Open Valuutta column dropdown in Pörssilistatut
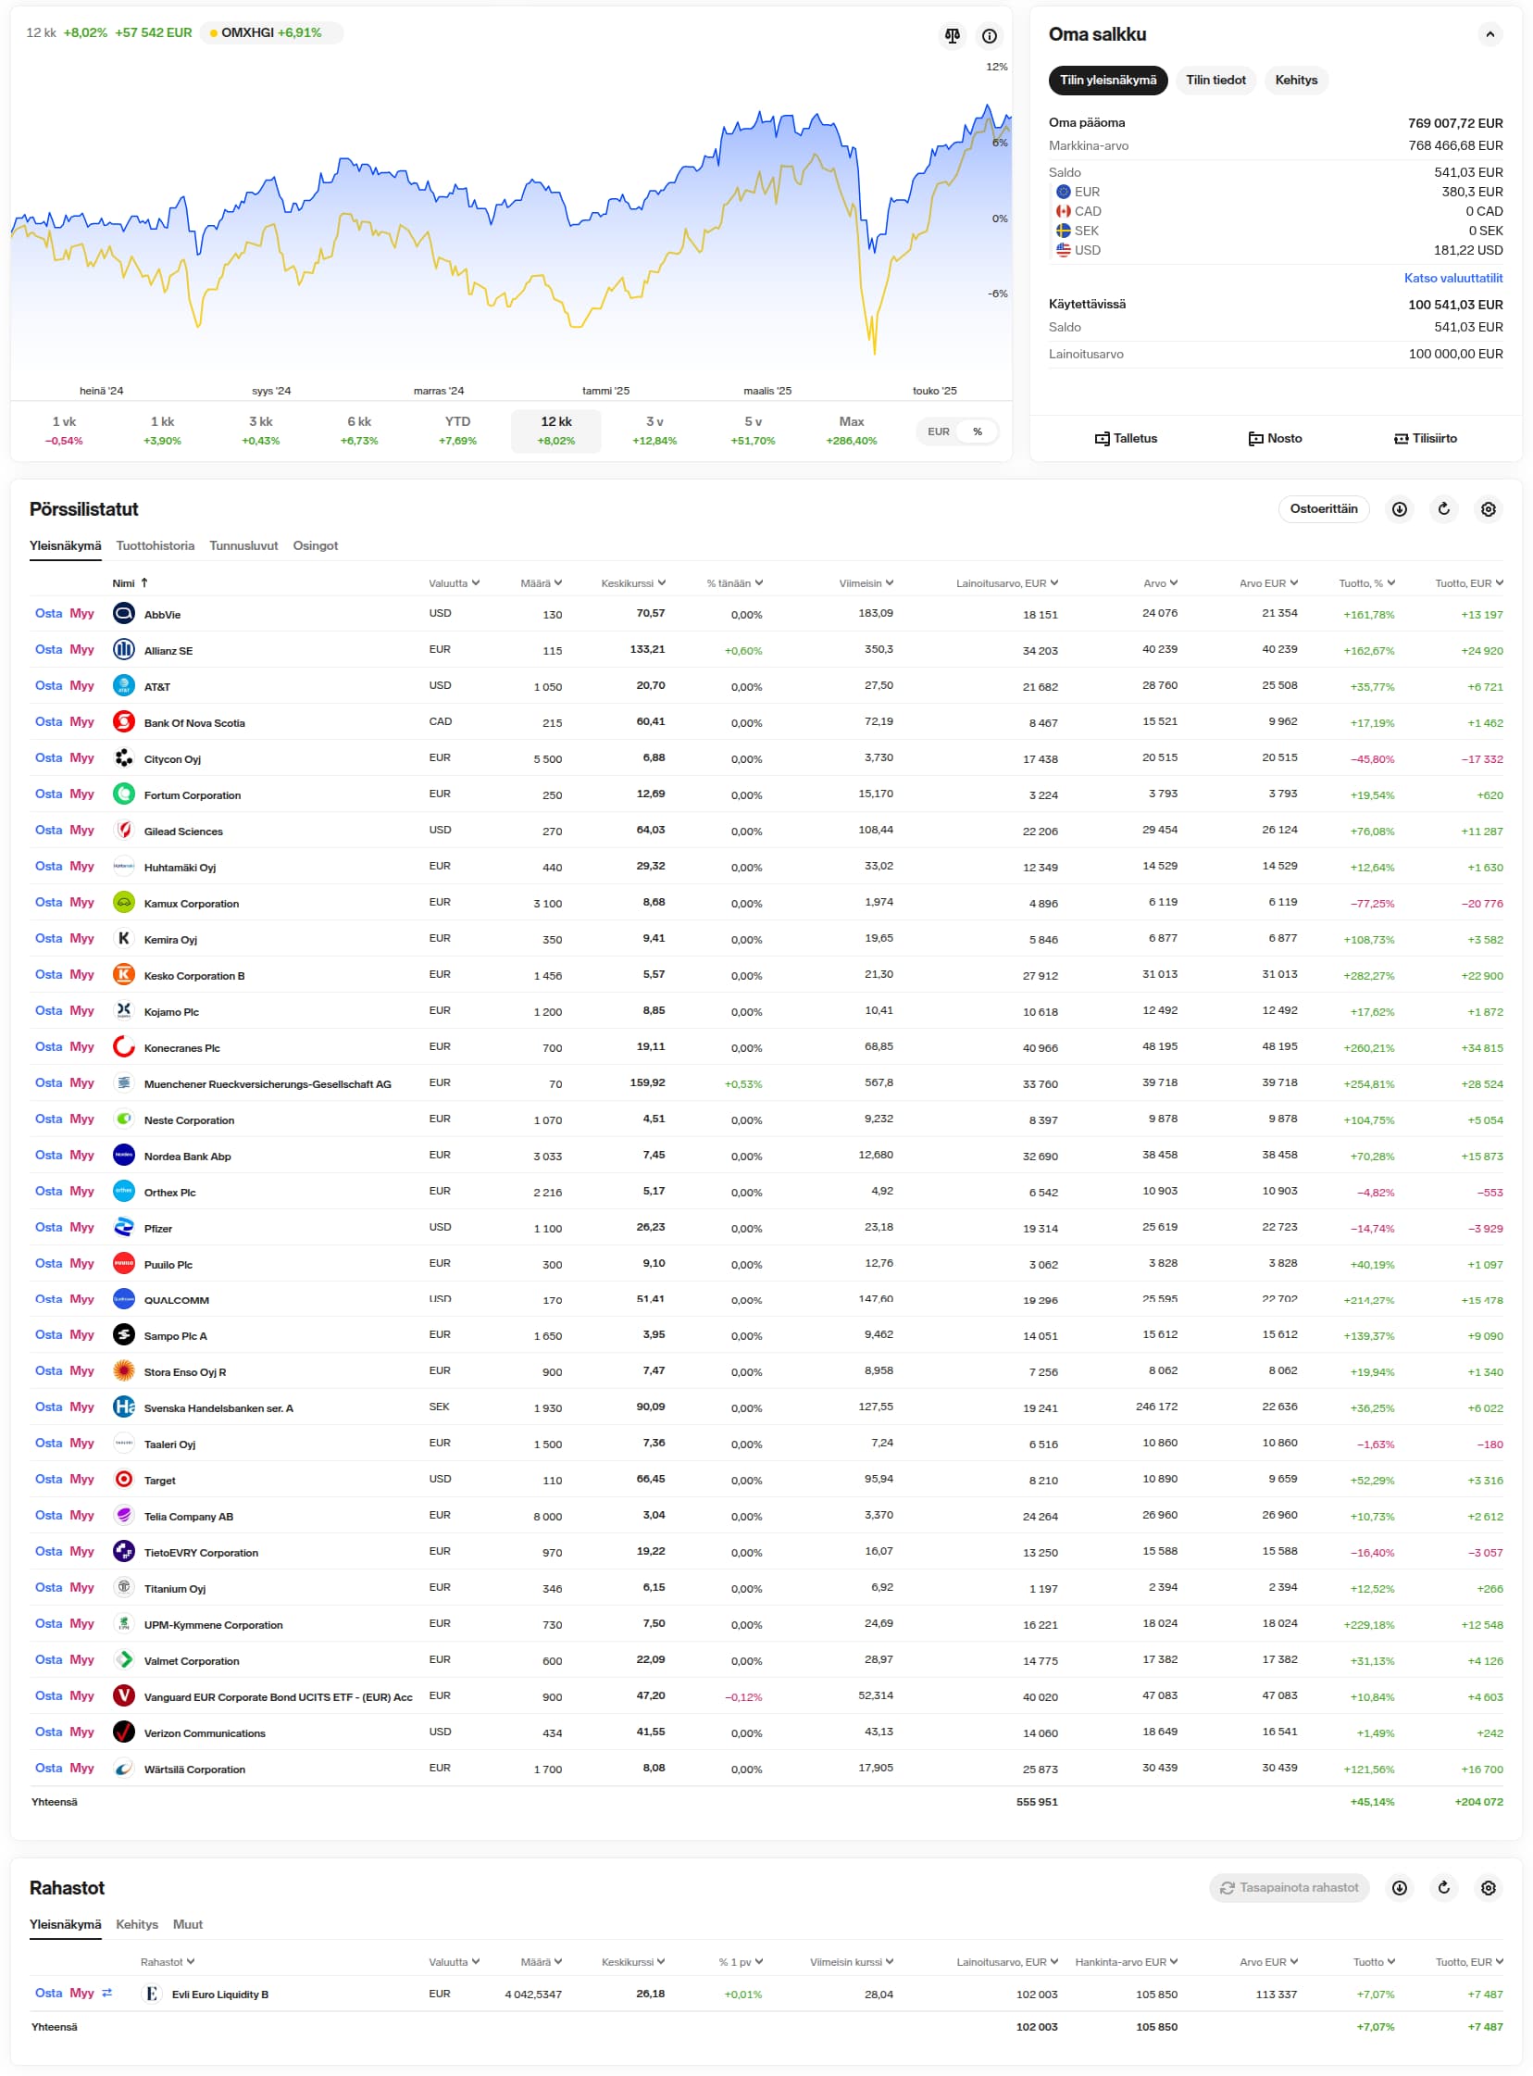This screenshot has height=2076, width=1533. (x=454, y=583)
